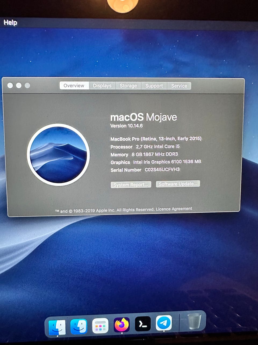Click the Processor value 2,7 GHz Intel Core i5
Viewport: 258px width, 345px height.
pyautogui.click(x=158, y=147)
